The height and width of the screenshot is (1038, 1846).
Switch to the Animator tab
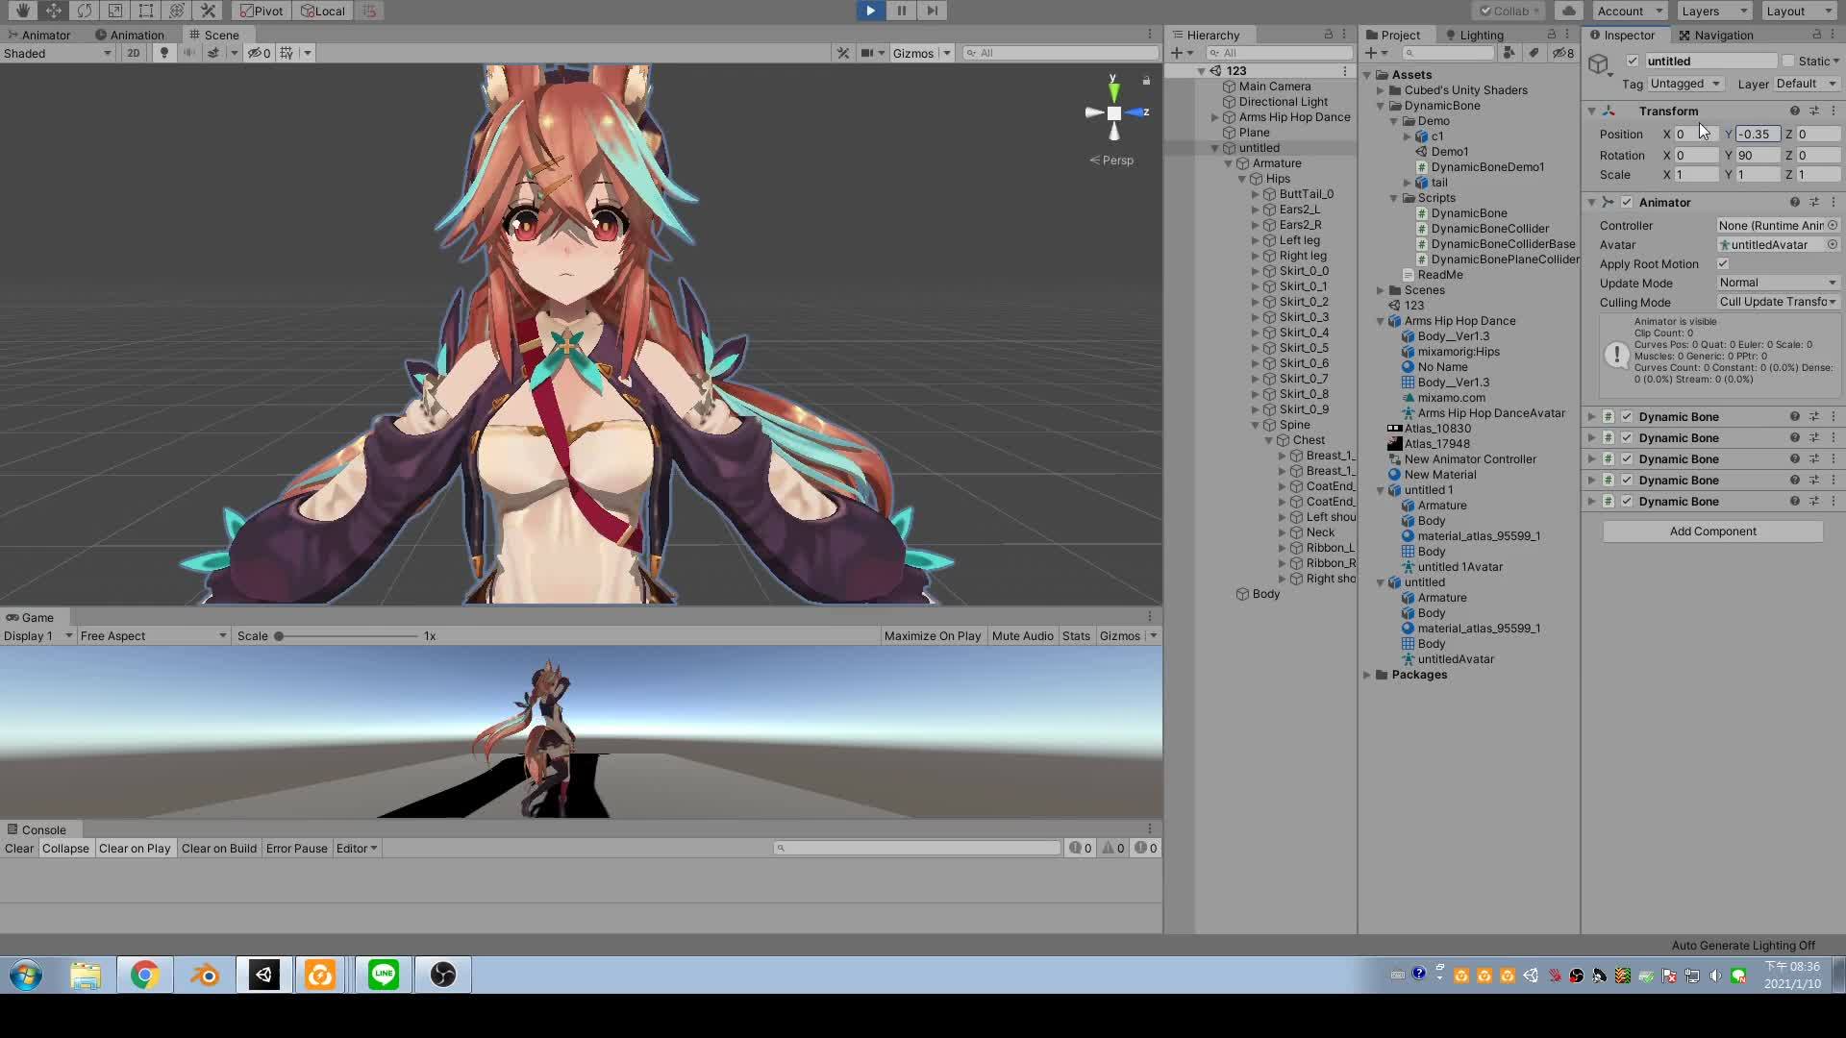coord(38,35)
